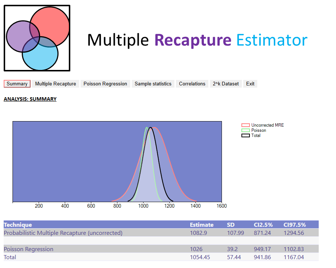
Task: Click the SD value 107.99
Action: point(236,233)
